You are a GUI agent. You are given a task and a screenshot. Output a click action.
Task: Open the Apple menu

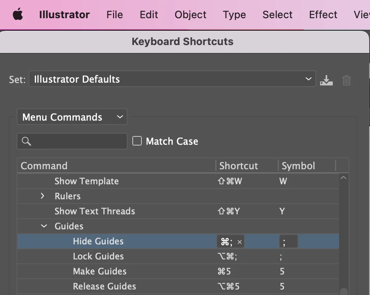click(18, 14)
